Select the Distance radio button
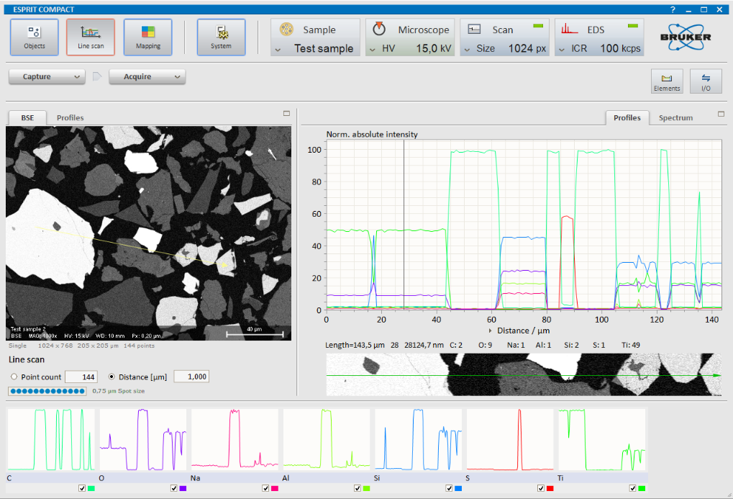Screen dimensions: 733x499 click(x=111, y=377)
